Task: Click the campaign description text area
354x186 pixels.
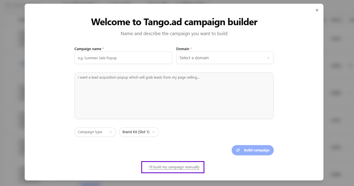Action: pos(174,96)
